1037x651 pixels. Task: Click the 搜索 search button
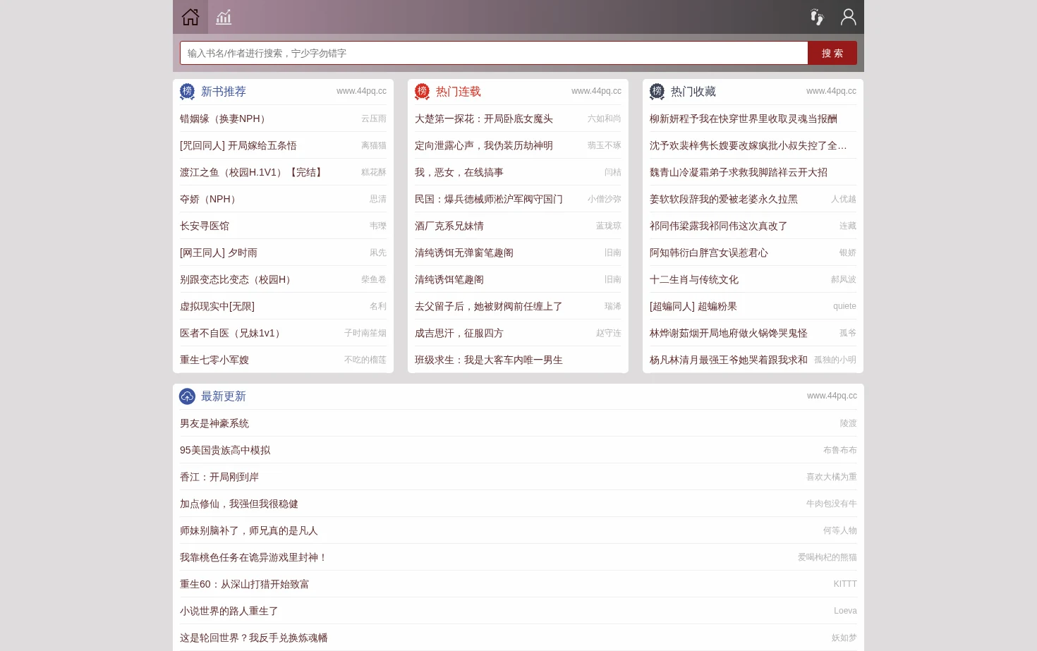pyautogui.click(x=832, y=53)
